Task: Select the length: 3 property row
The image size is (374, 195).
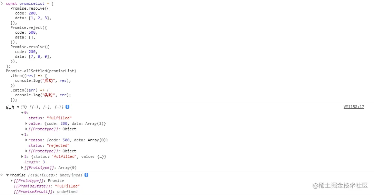Action: point(35,162)
